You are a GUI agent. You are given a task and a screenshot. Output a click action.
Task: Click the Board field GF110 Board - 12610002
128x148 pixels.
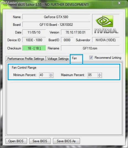[x=56, y=25]
